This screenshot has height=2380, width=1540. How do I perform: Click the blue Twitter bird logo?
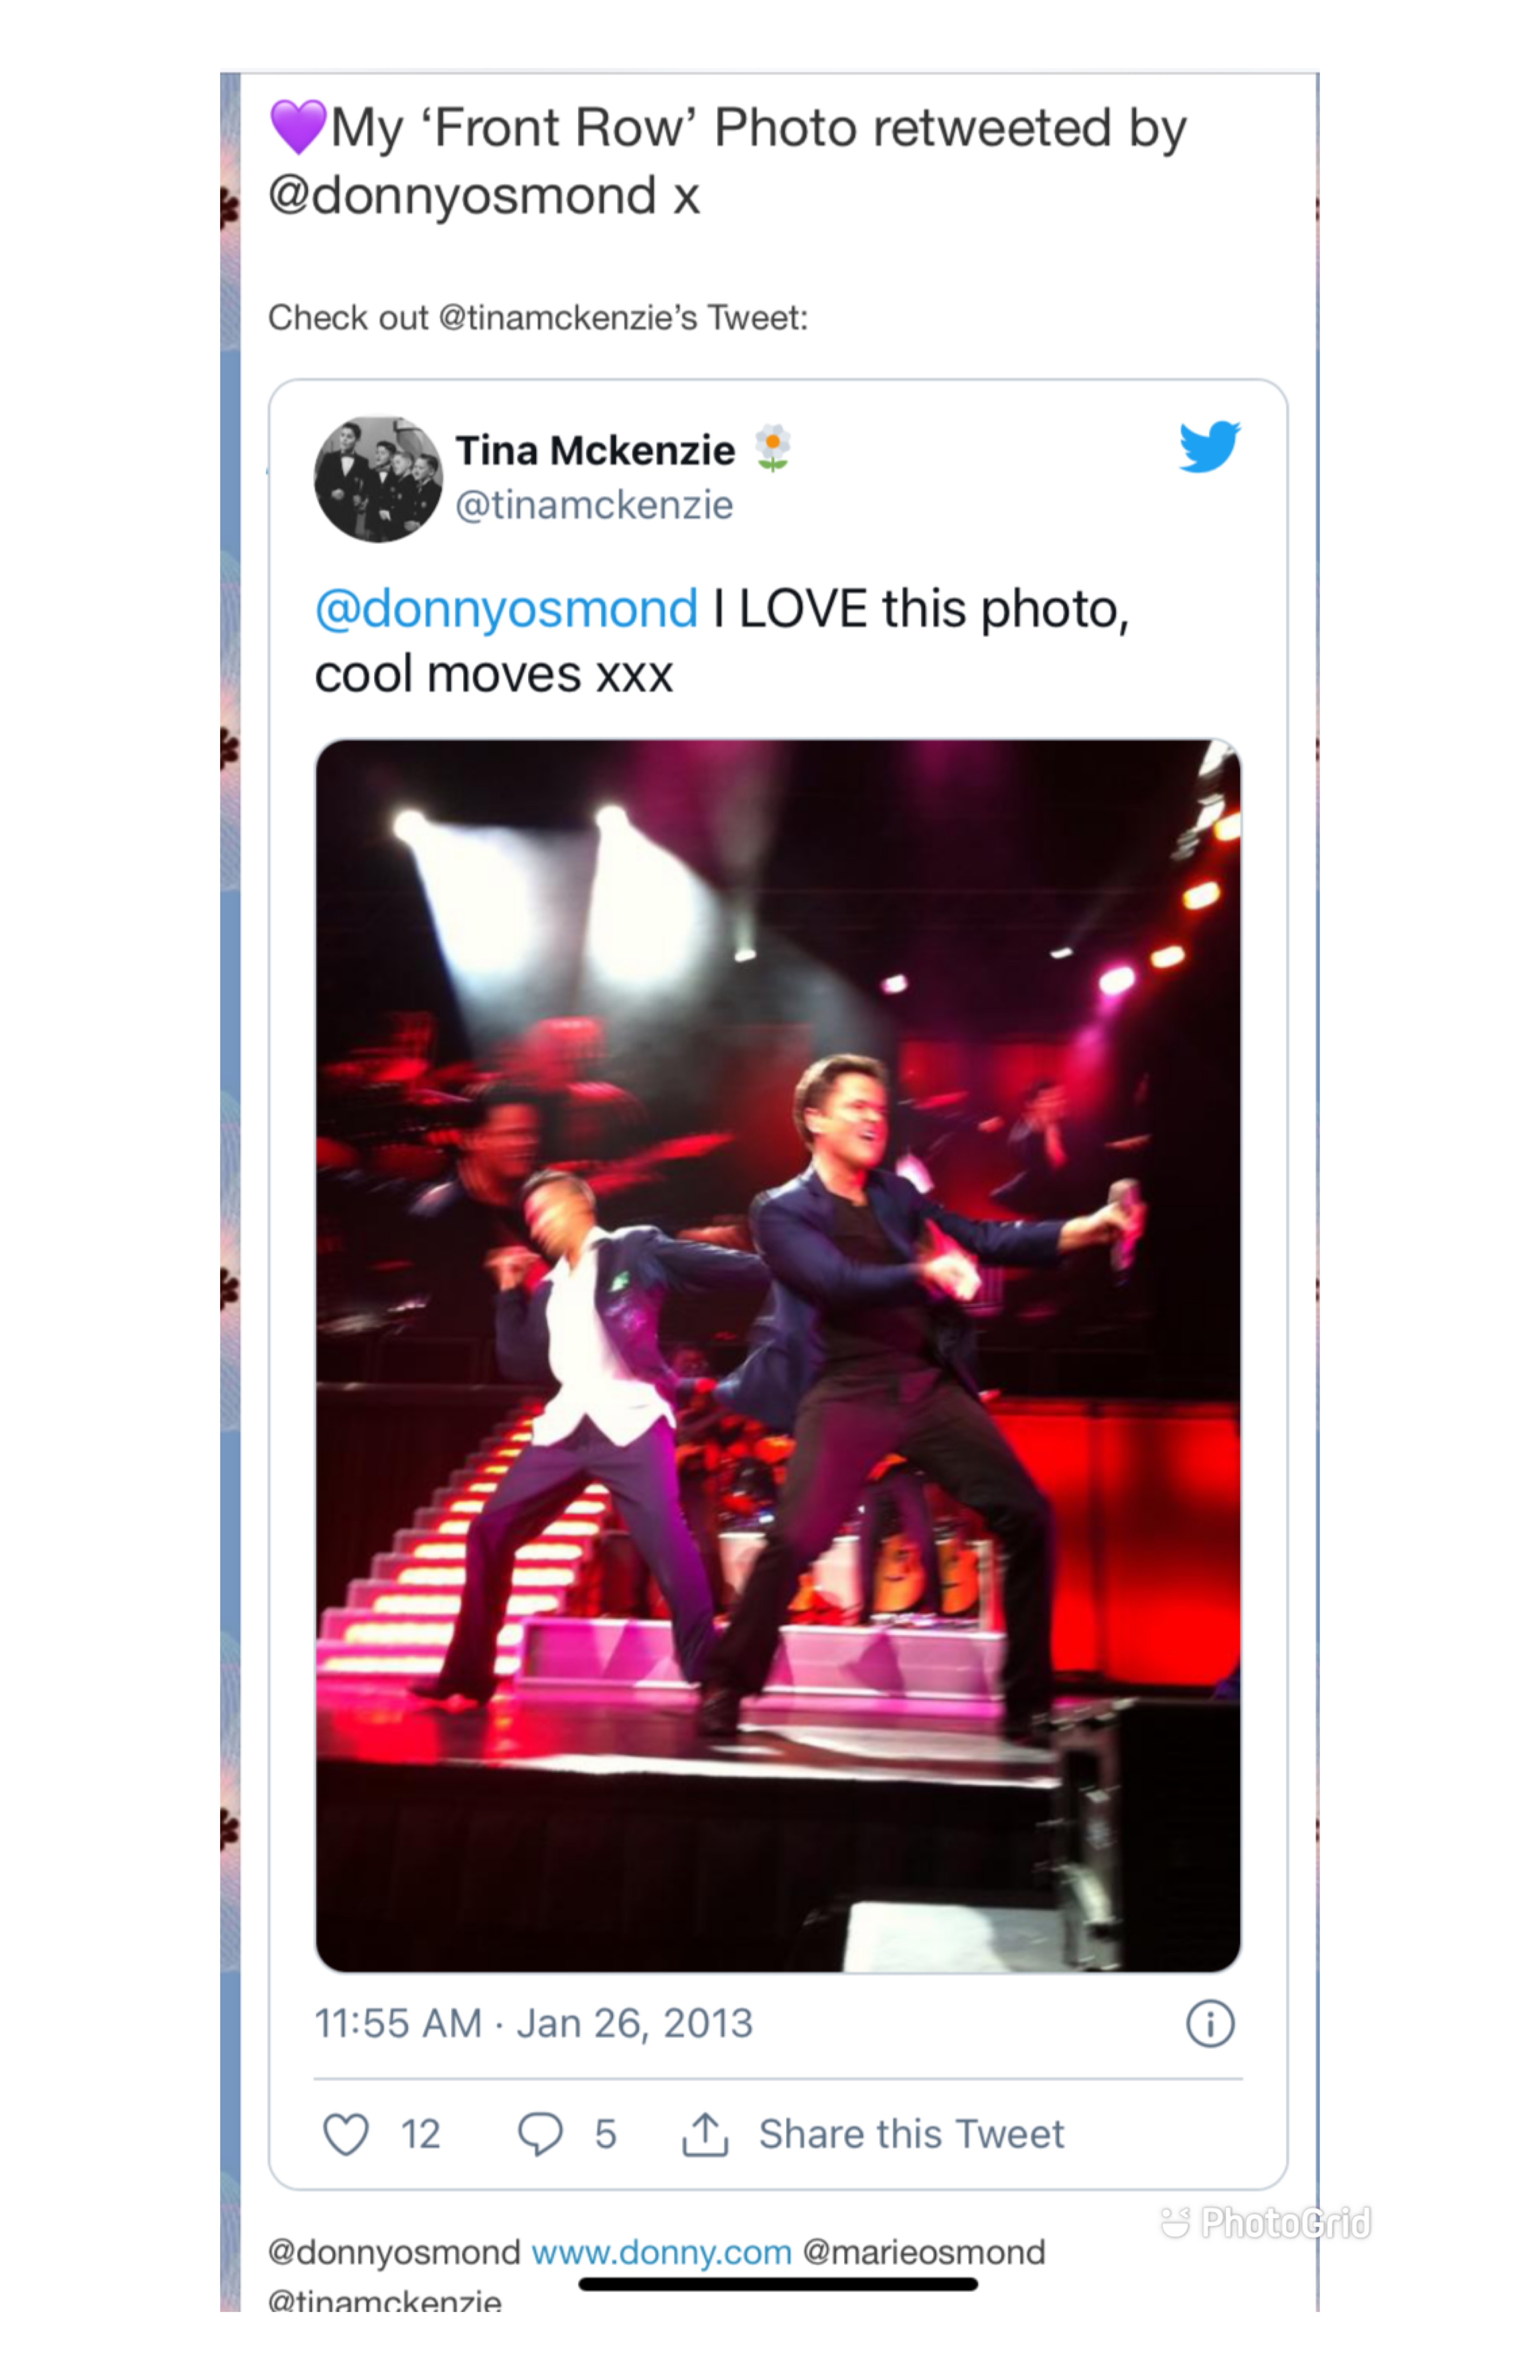coord(1209,446)
